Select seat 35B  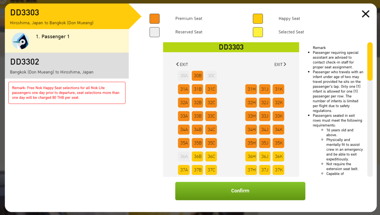(x=198, y=143)
